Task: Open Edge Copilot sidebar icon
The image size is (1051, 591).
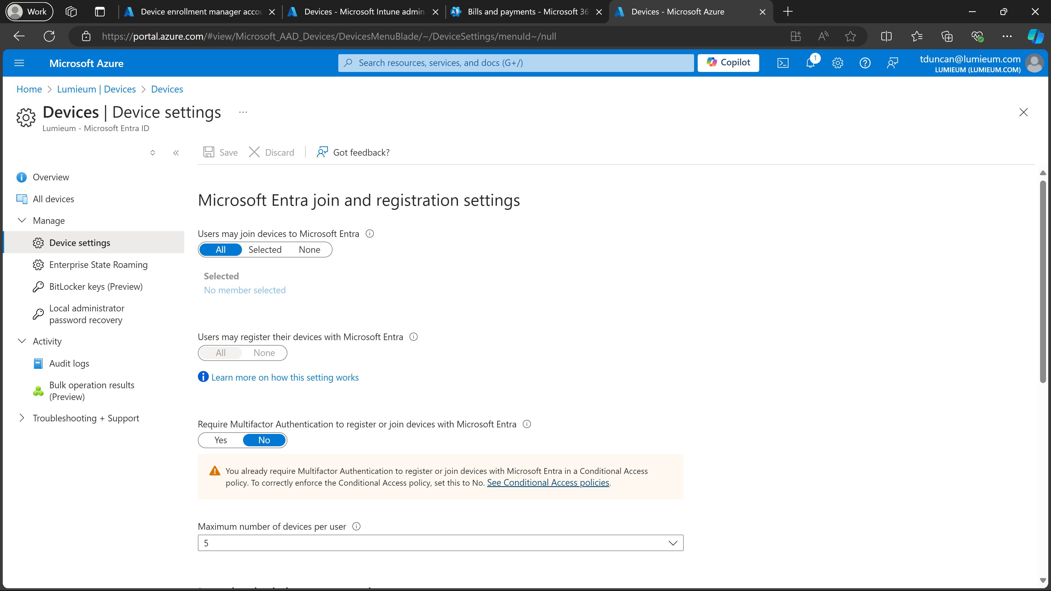Action: tap(1035, 36)
